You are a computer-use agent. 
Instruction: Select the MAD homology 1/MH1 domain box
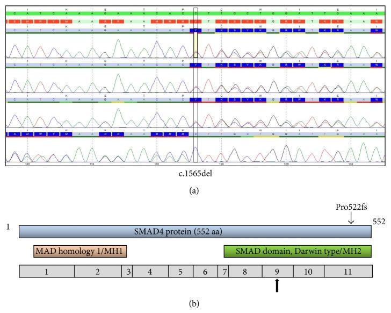[81, 251]
